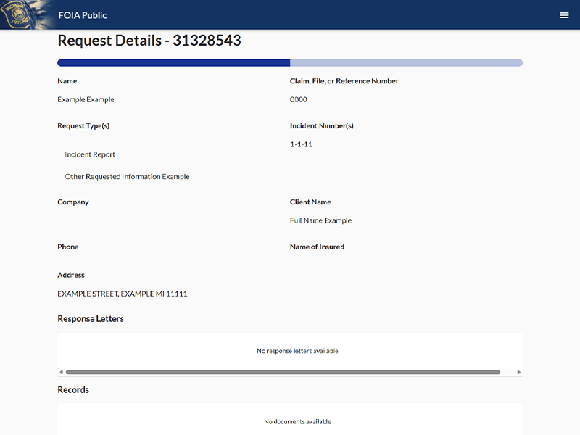The width and height of the screenshot is (580, 435).
Task: Click the right scroll arrow under Response Letters
Action: 518,373
